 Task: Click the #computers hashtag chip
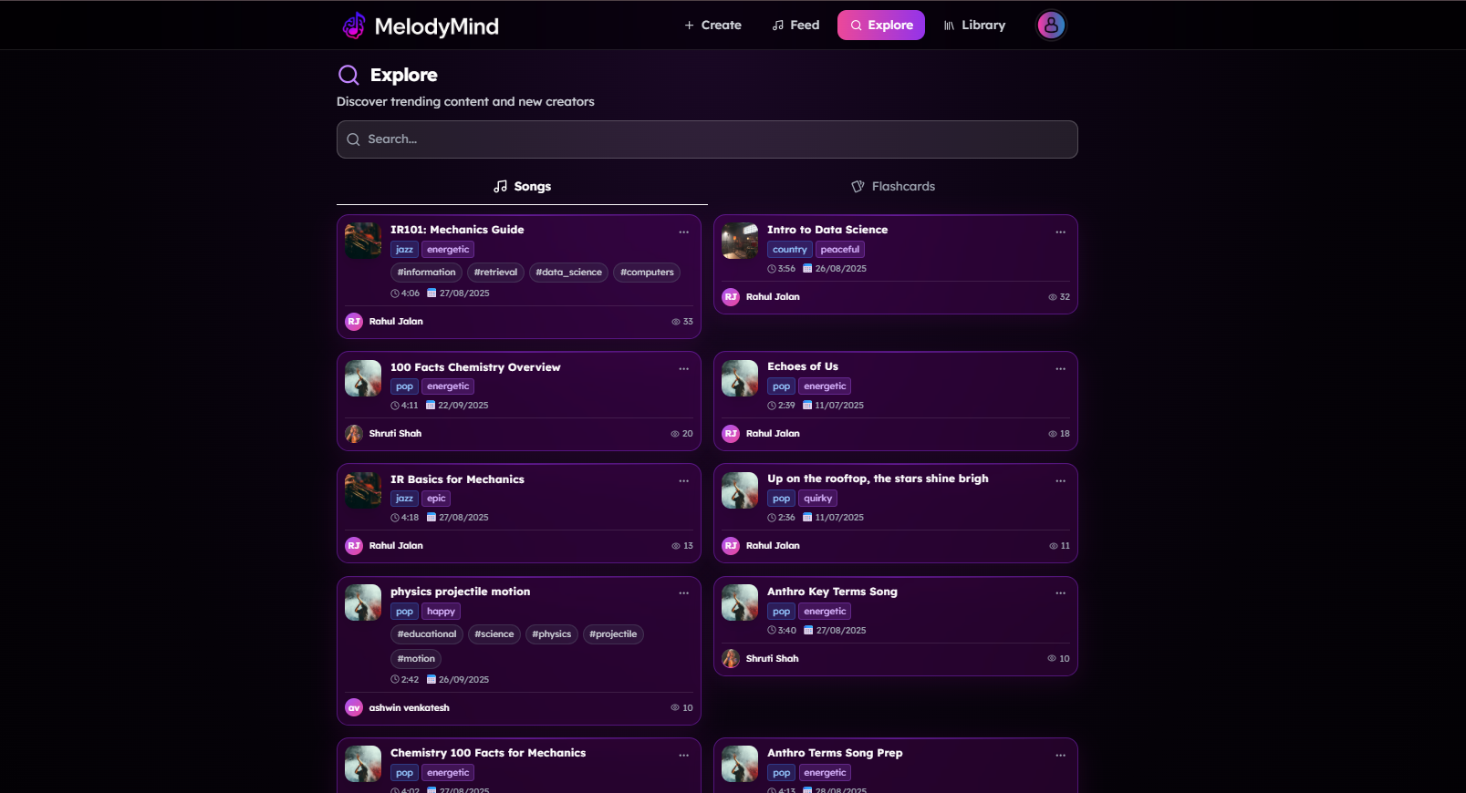pos(647,273)
